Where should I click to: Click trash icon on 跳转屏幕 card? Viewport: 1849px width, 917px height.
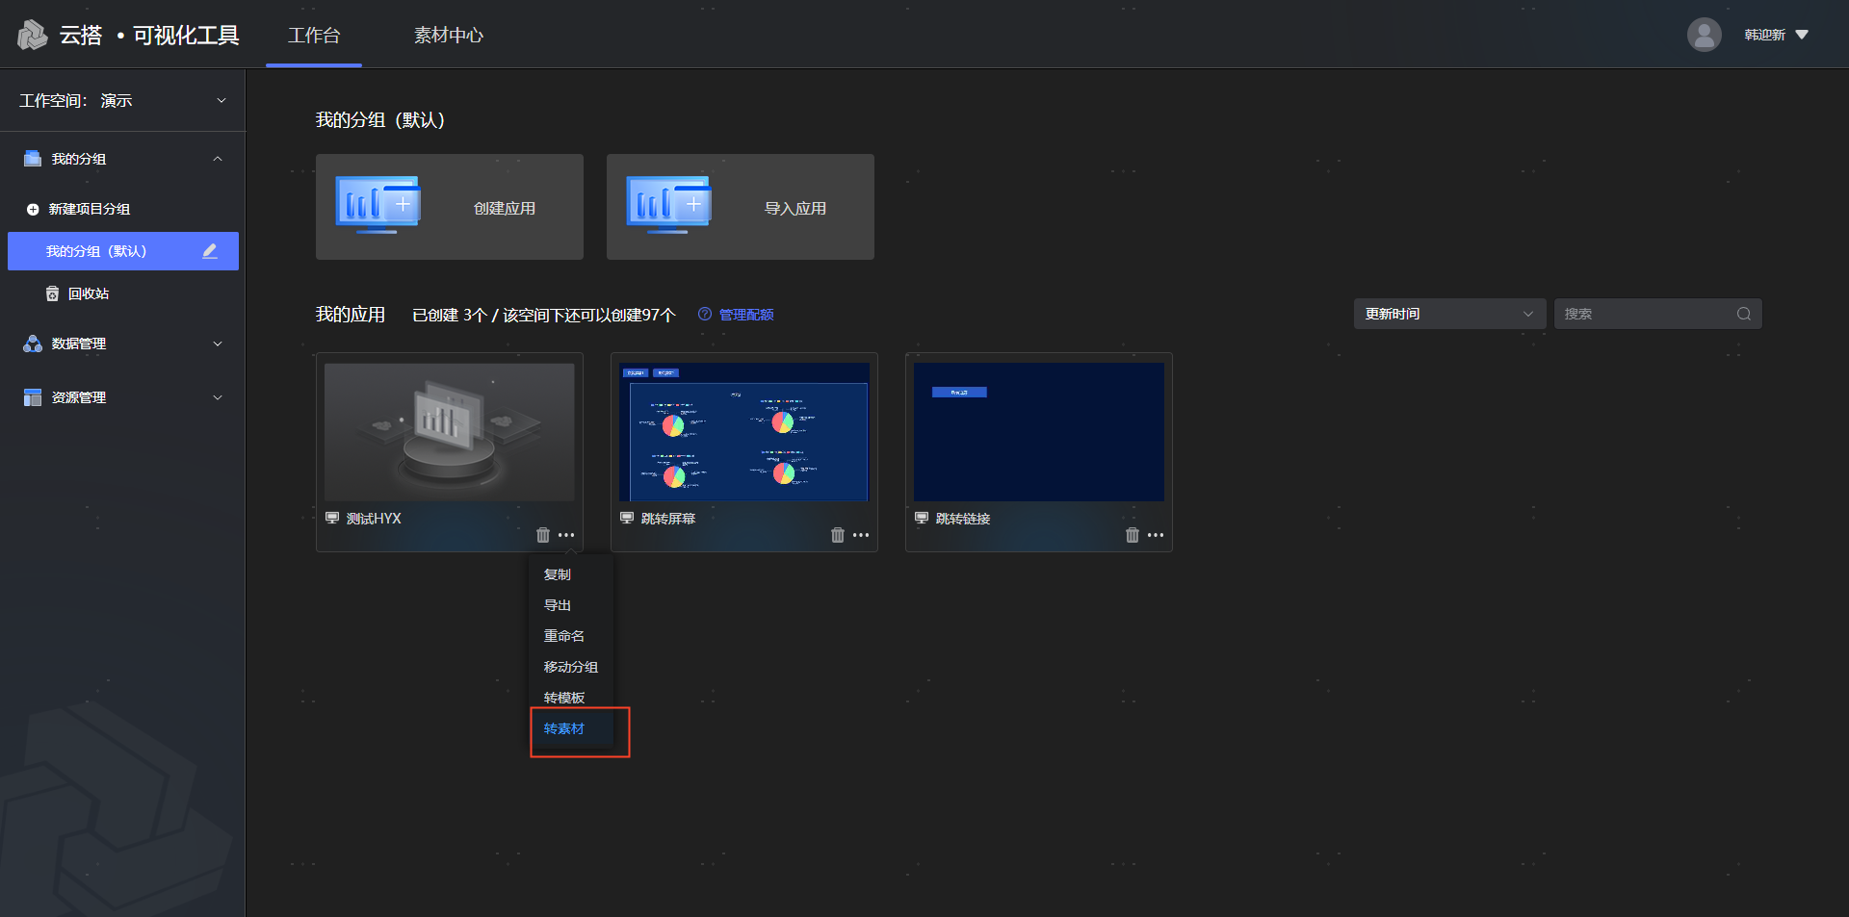838,535
